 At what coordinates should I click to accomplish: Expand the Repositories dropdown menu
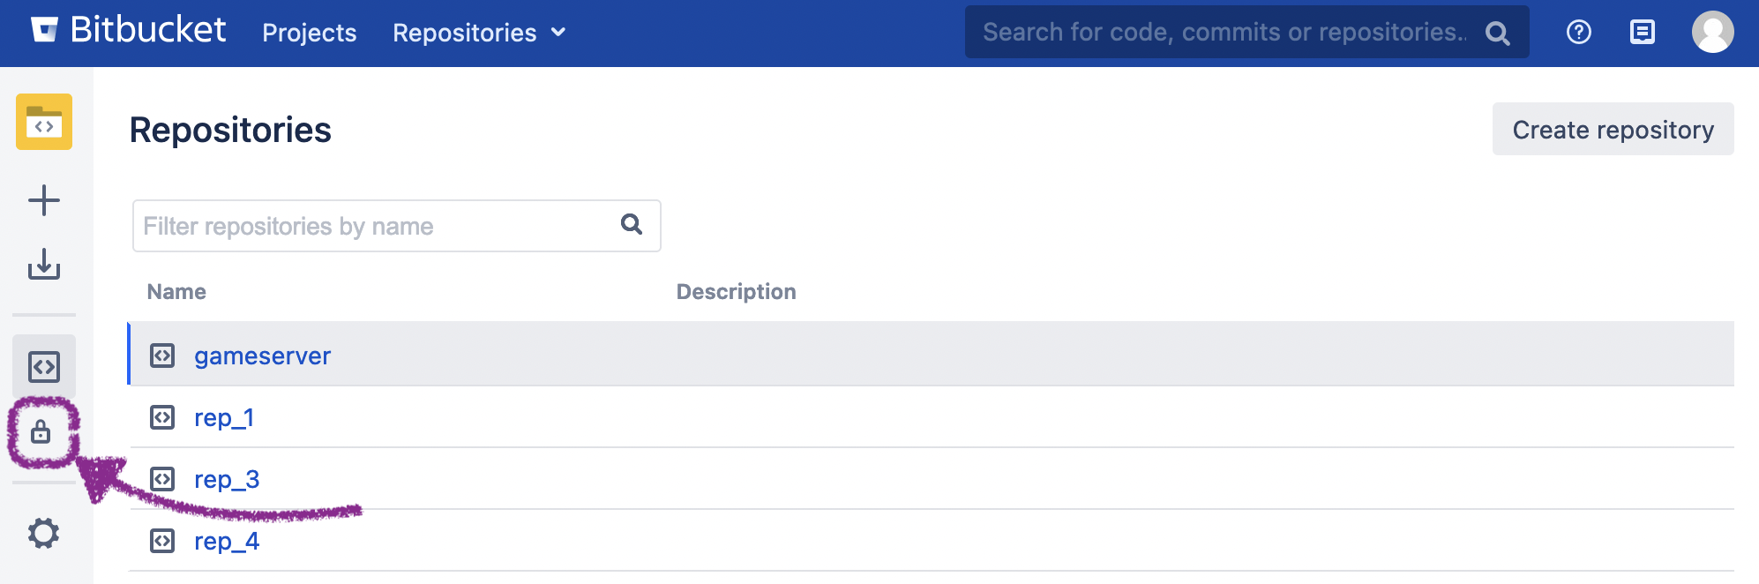pos(479,33)
